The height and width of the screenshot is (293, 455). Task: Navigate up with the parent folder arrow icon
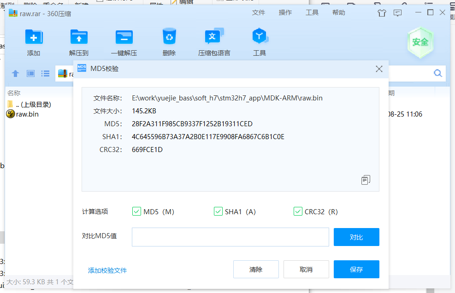pos(15,73)
